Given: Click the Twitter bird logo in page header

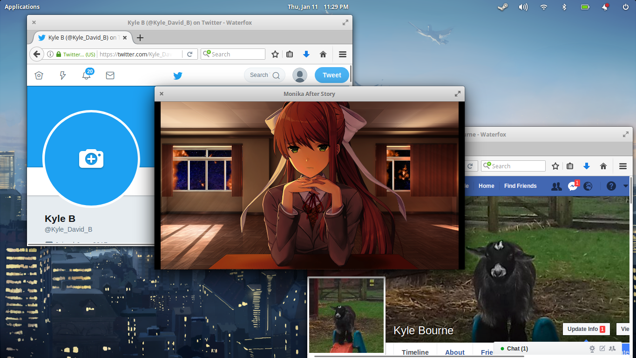Looking at the screenshot, I should pos(177,76).
